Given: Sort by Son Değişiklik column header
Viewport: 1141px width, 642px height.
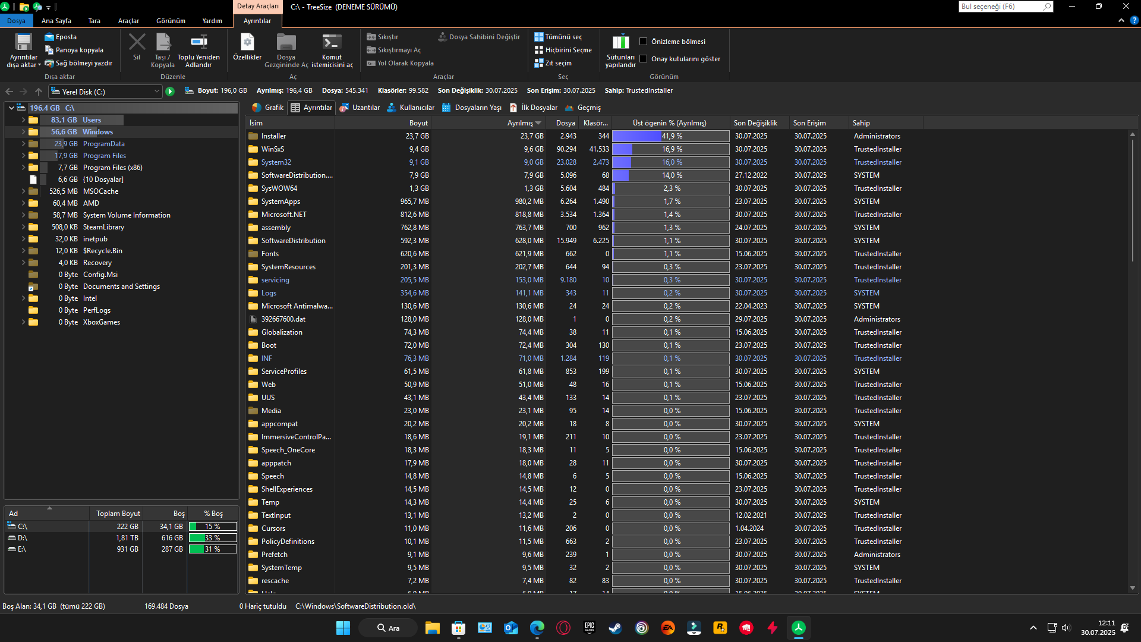Looking at the screenshot, I should coord(760,123).
